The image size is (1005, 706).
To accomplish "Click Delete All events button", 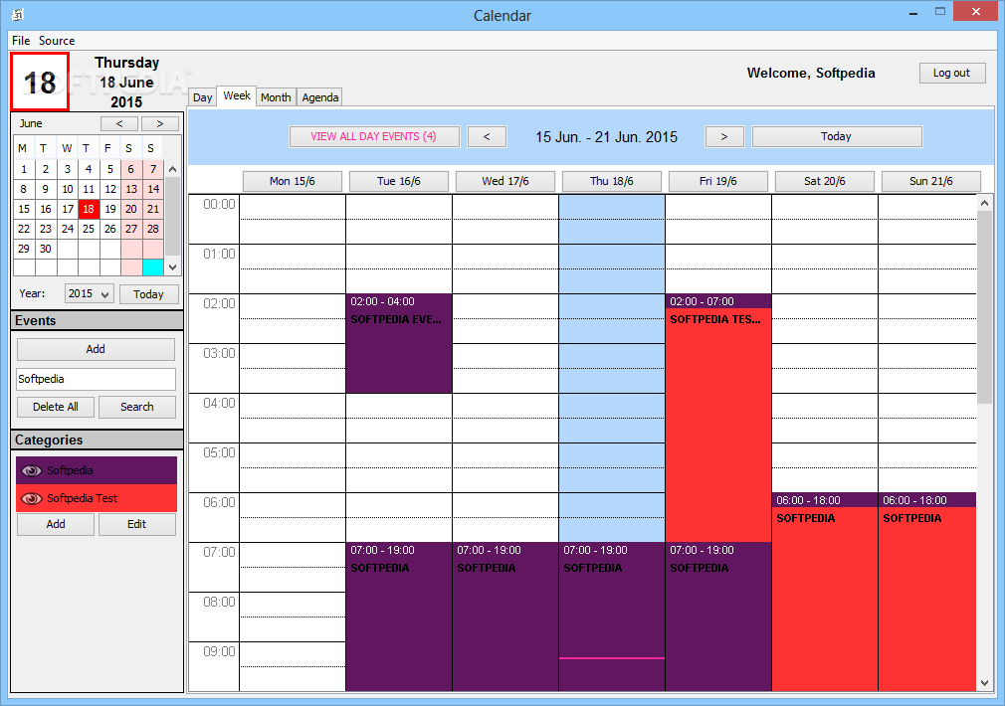I will 56,407.
